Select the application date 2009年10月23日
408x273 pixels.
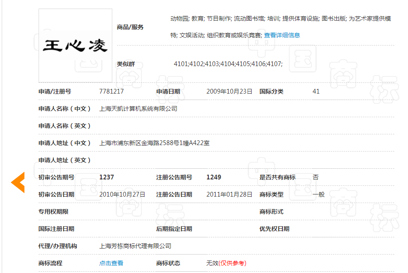229,91
